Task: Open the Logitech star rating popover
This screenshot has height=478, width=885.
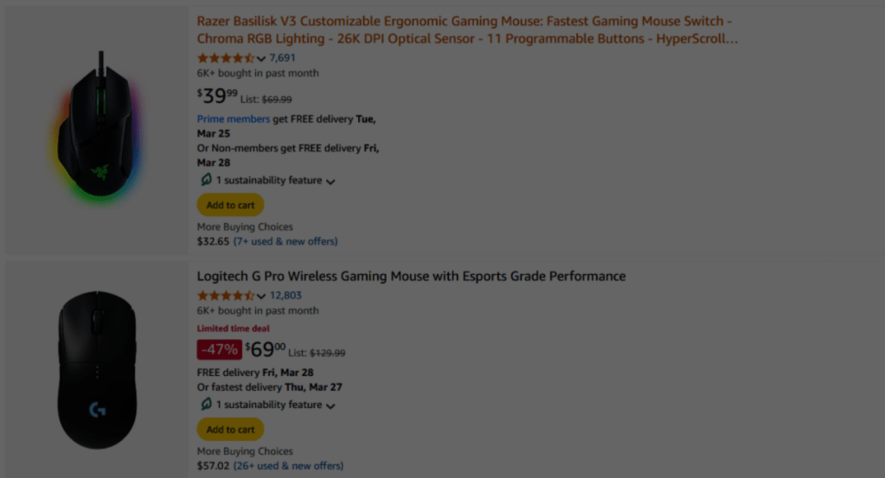Action: coord(226,296)
